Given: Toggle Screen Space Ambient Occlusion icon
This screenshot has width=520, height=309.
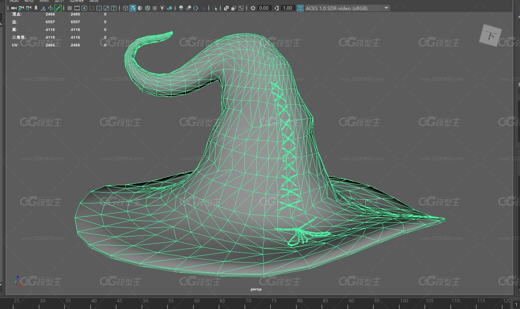Looking at the screenshot, I should tap(181, 8).
